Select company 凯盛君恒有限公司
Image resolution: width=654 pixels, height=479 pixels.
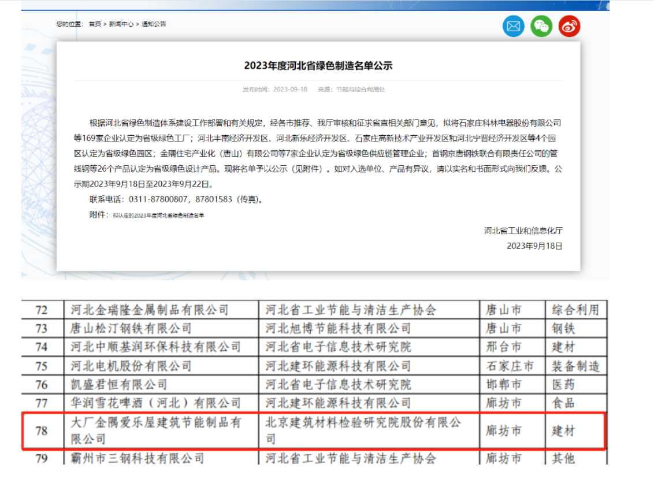(x=161, y=384)
